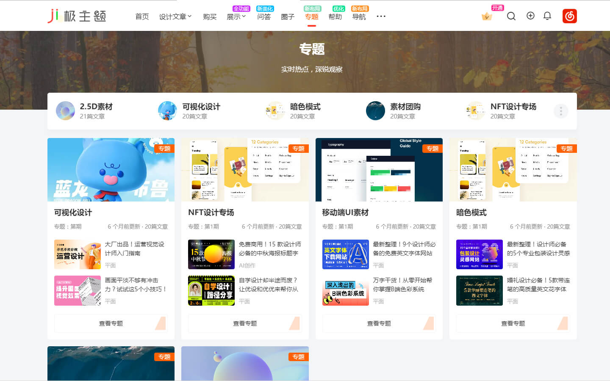Expand the 设计文章 dropdown menu

[x=175, y=17]
